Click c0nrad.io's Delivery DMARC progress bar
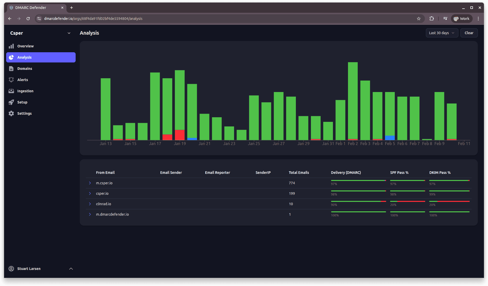The image size is (488, 286). coord(358,201)
